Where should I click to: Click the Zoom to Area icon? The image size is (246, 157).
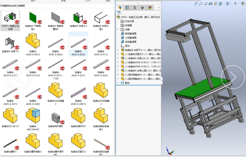point(201,4)
